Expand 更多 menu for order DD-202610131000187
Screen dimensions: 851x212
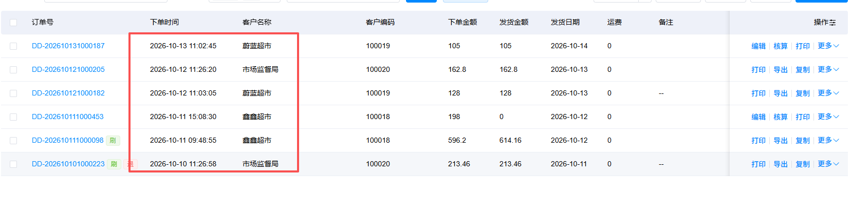pos(828,46)
